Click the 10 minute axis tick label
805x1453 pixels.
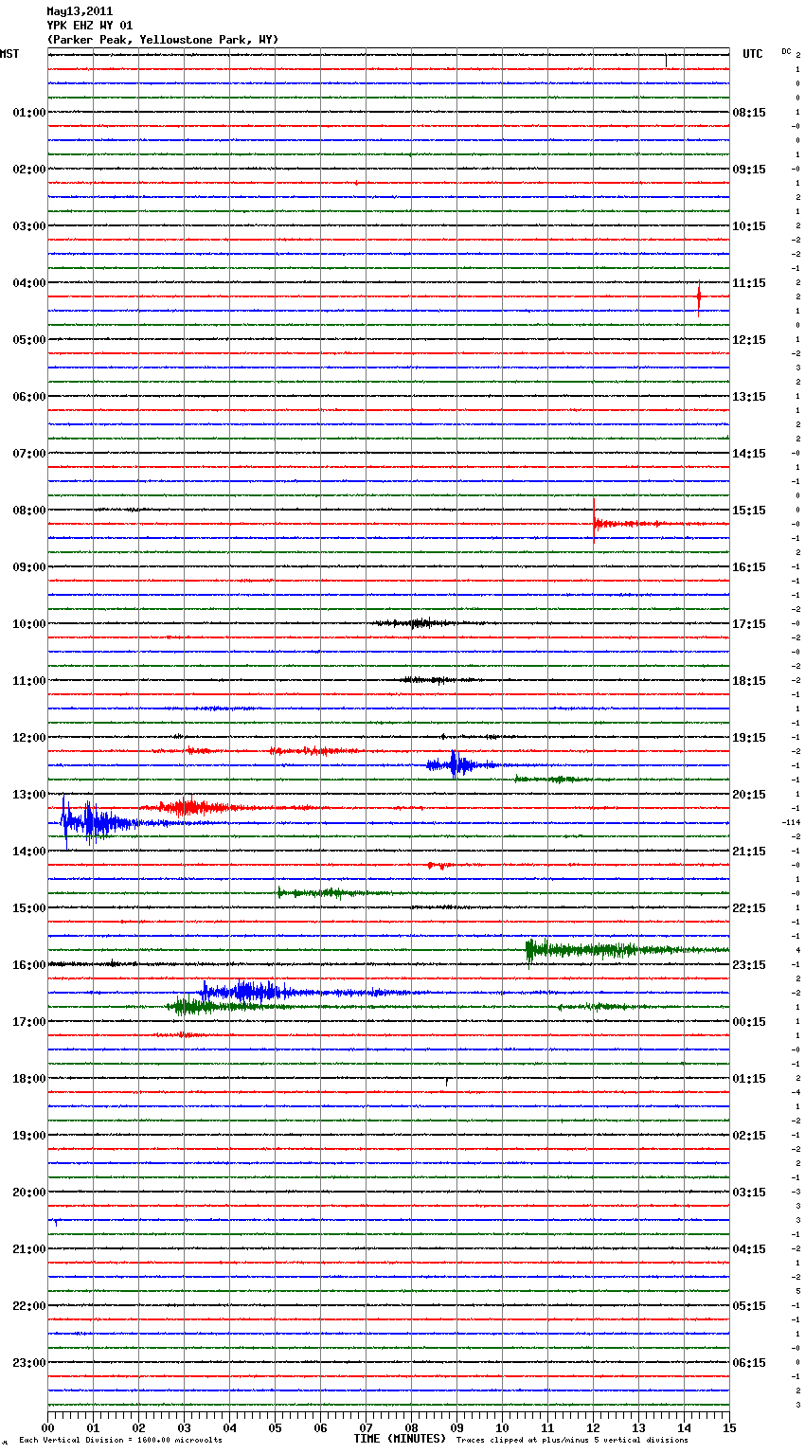click(x=502, y=1427)
